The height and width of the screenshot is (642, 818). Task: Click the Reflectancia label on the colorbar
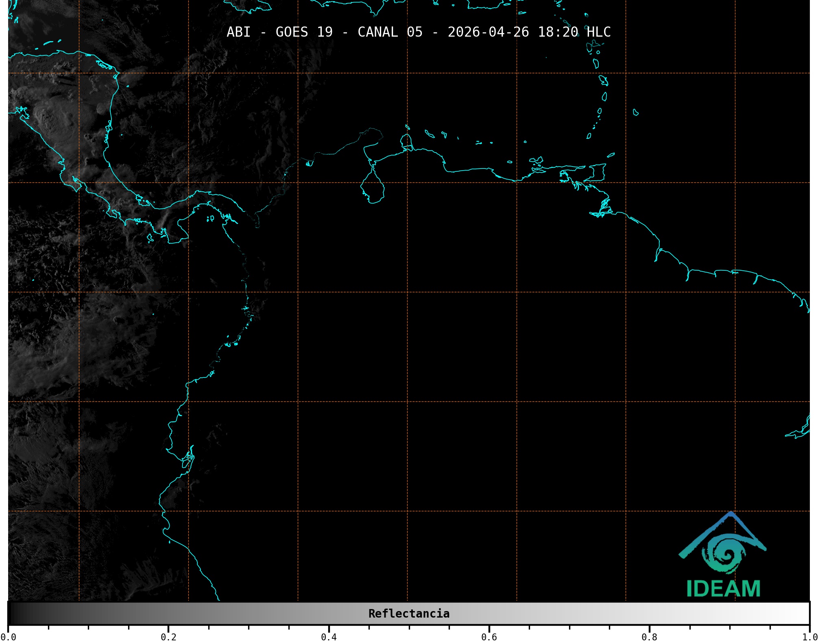pyautogui.click(x=409, y=614)
